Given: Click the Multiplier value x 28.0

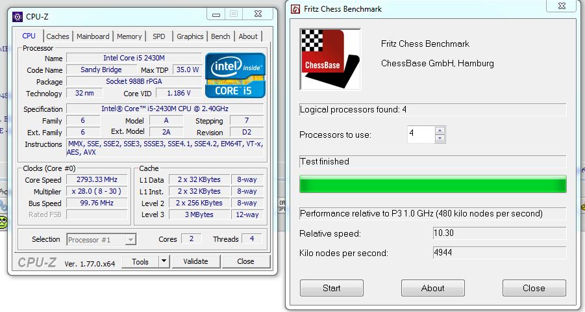Looking at the screenshot, I should (x=97, y=191).
